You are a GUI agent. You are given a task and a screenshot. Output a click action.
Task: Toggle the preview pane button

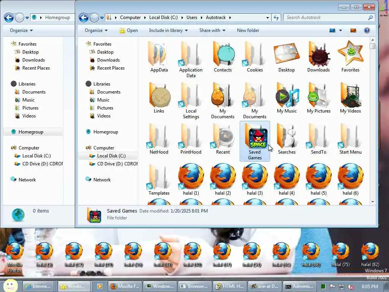point(353,30)
